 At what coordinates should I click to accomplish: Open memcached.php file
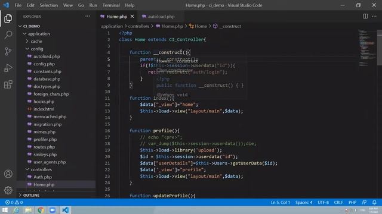point(50,117)
